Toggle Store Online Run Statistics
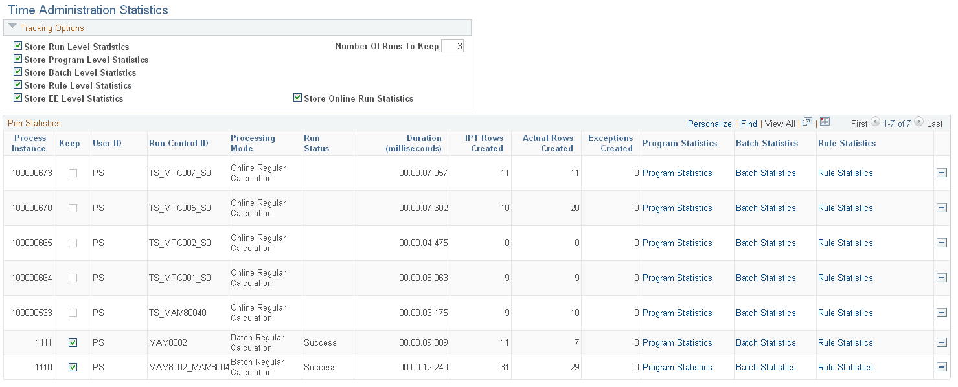The width and height of the screenshot is (958, 387). click(x=297, y=98)
